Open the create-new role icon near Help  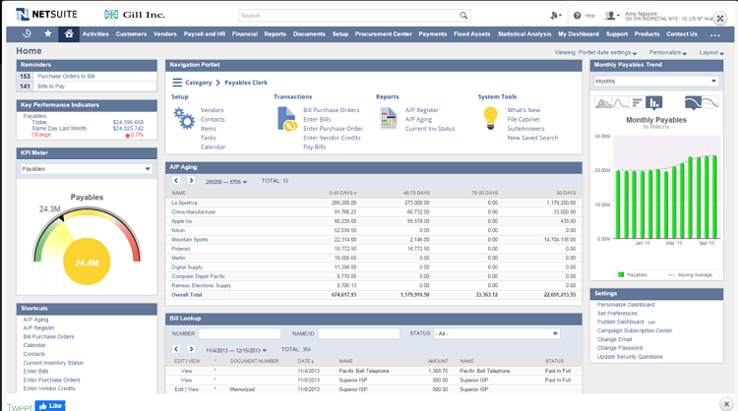555,16
